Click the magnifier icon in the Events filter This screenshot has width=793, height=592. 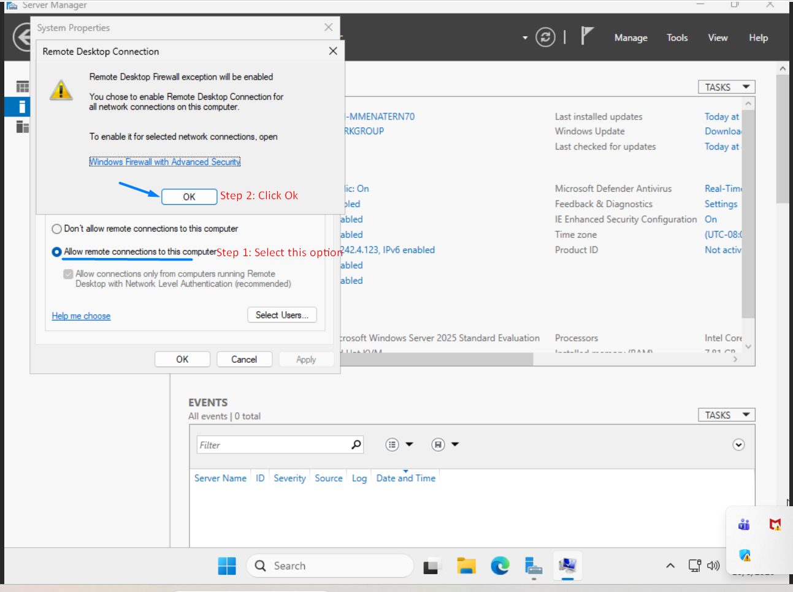[356, 444]
